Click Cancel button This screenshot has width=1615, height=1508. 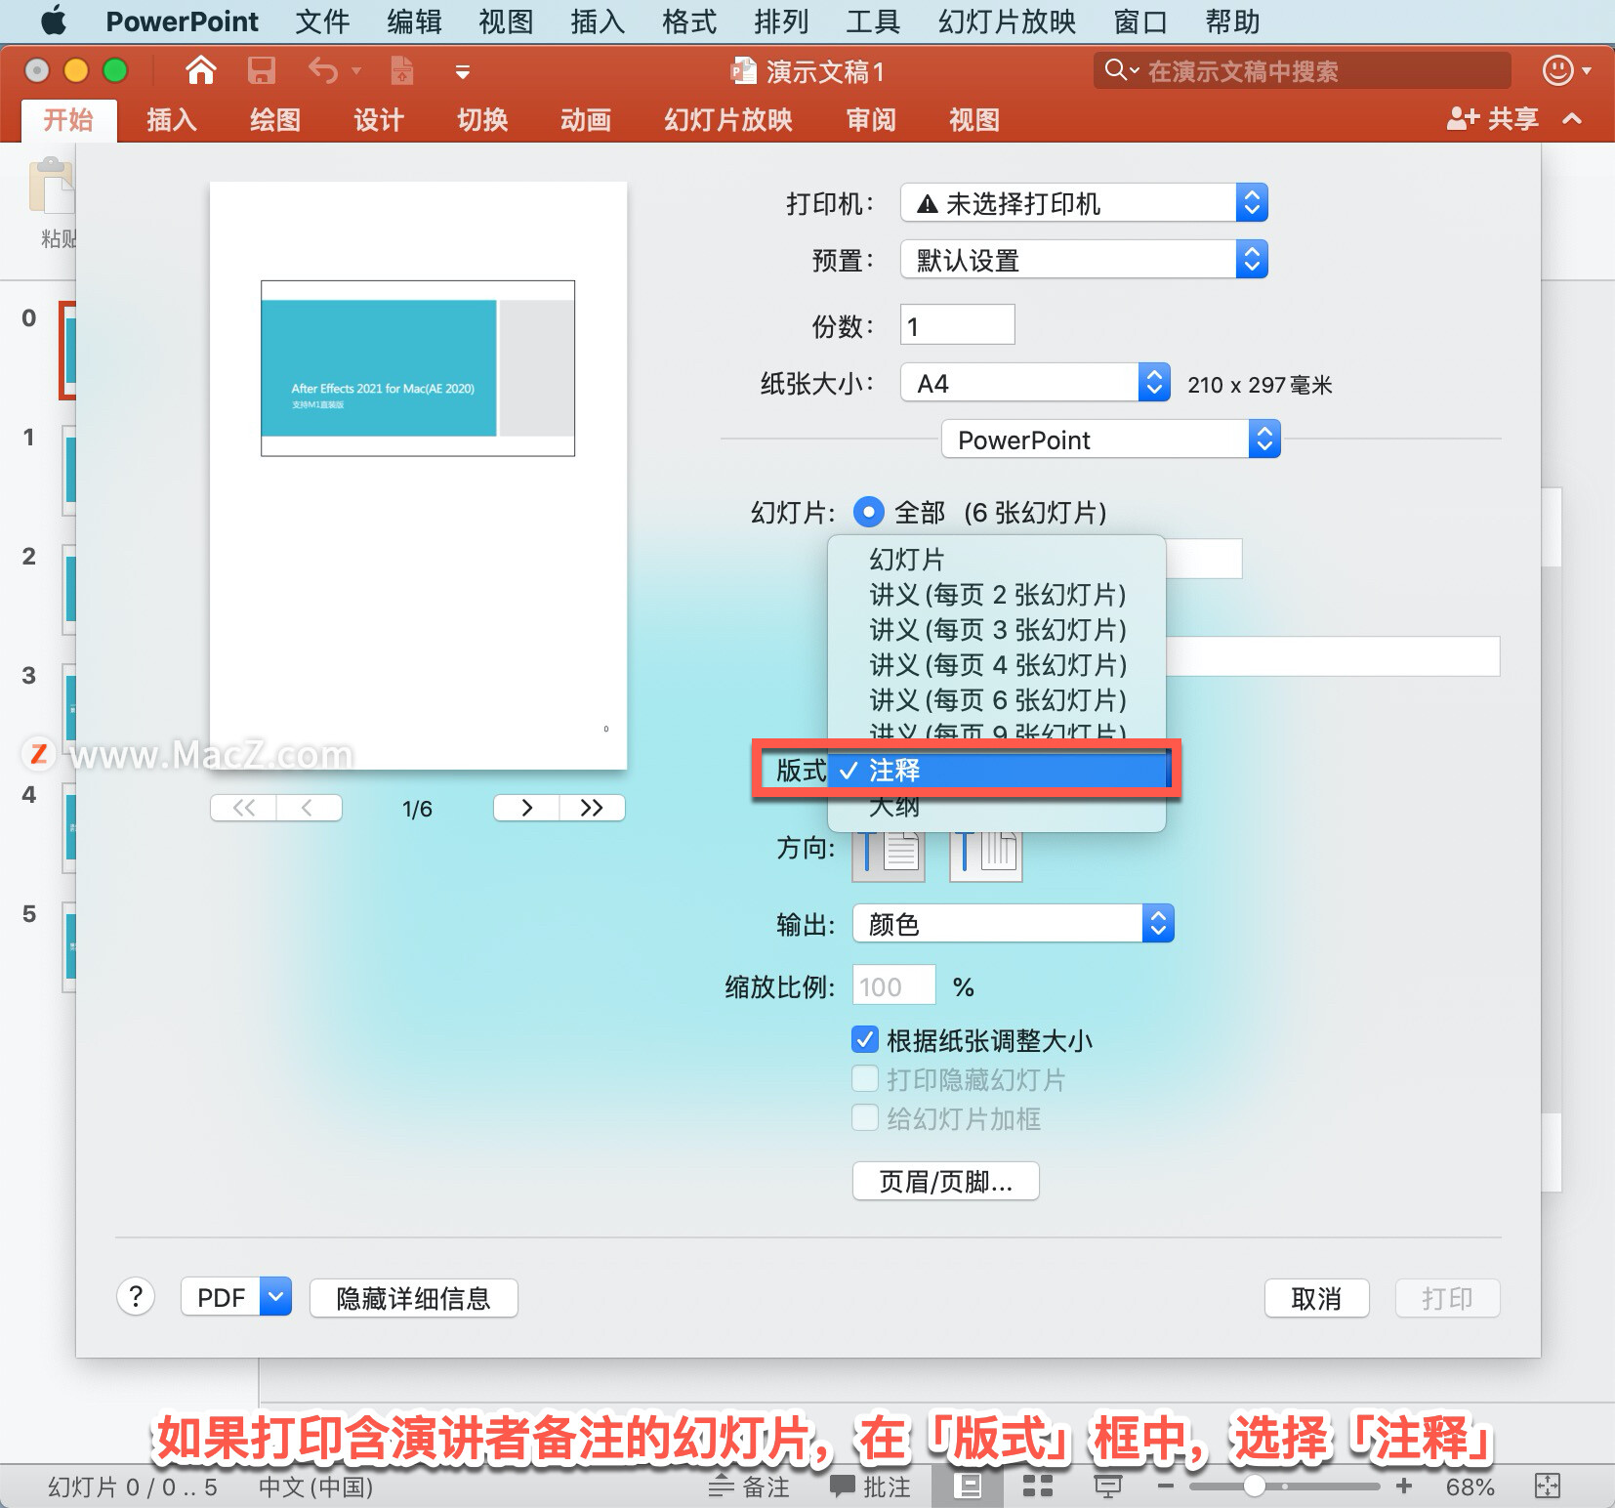point(1316,1298)
